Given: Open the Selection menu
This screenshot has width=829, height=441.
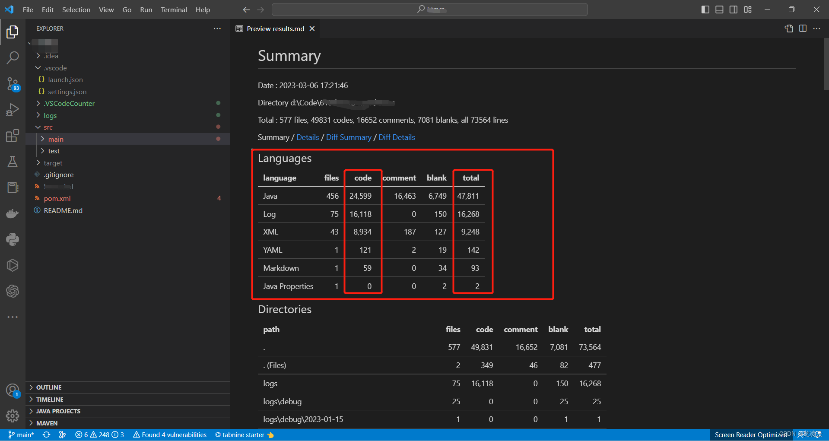Looking at the screenshot, I should pyautogui.click(x=76, y=10).
